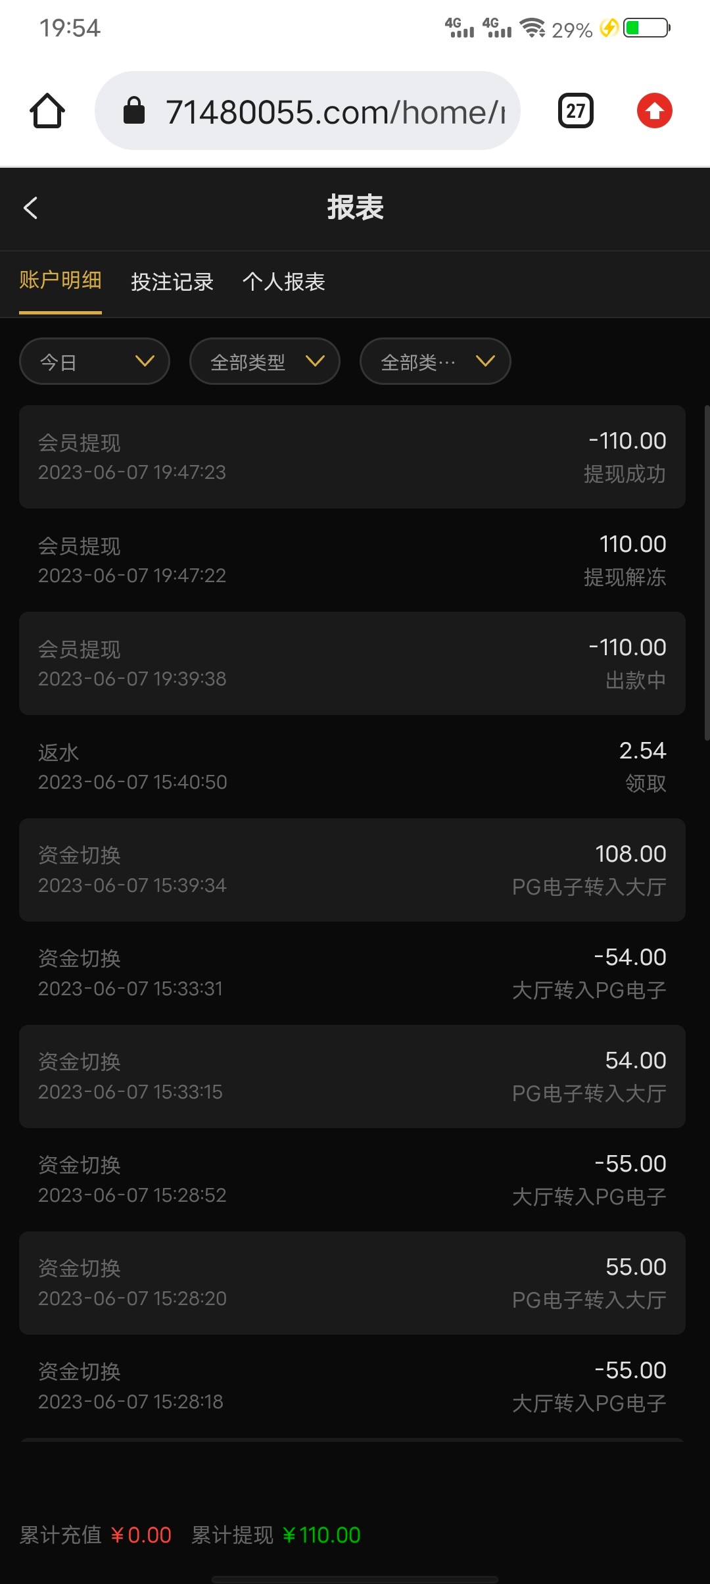Screen dimensions: 710x1584
Task: Go back using the left chevron
Action: point(30,208)
